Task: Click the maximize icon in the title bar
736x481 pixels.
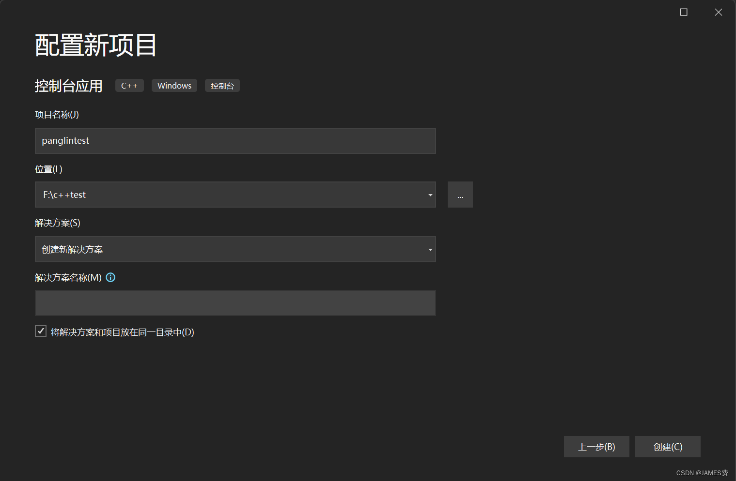Action: point(683,12)
